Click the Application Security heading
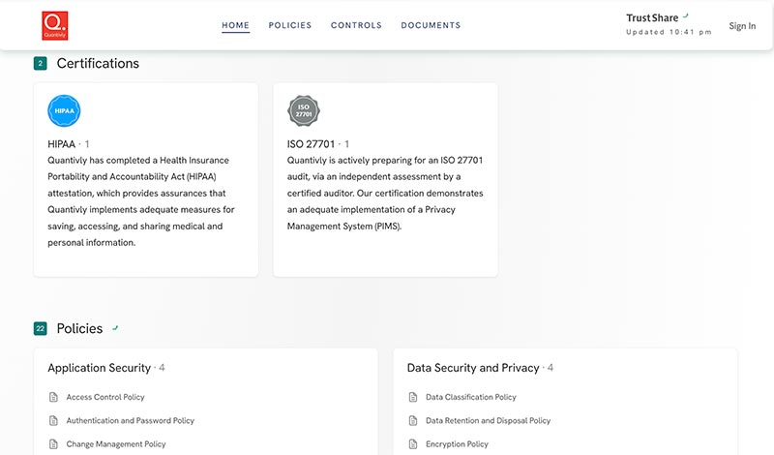This screenshot has width=774, height=455. click(100, 368)
